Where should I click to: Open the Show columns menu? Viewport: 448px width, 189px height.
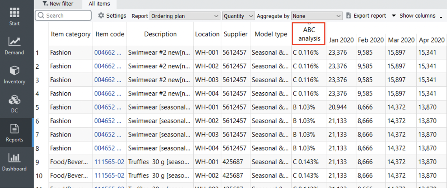[x=417, y=16]
